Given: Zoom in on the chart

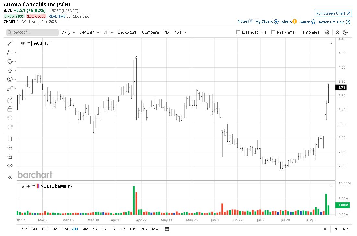Looking at the screenshot, I should (x=10, y=148).
